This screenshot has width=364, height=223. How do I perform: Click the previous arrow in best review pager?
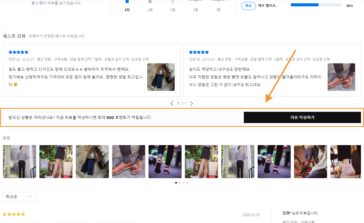[x=172, y=104]
